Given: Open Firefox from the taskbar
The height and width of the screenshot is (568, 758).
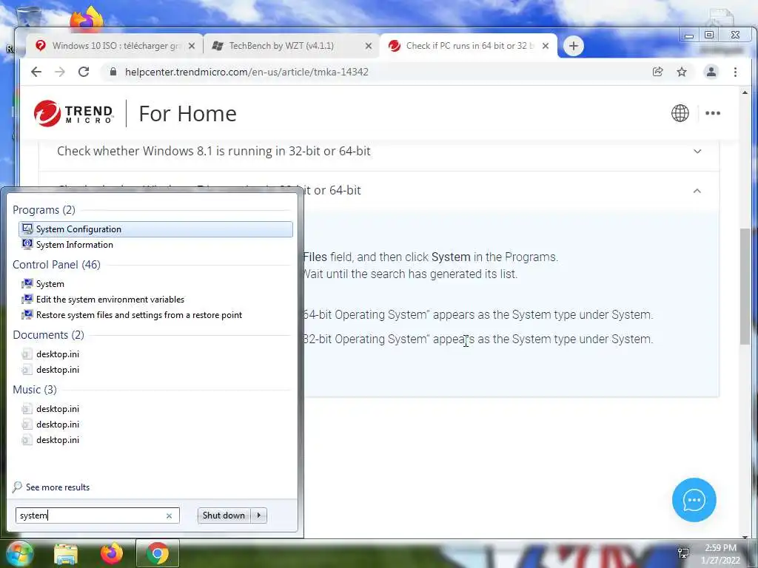Looking at the screenshot, I should (x=112, y=553).
